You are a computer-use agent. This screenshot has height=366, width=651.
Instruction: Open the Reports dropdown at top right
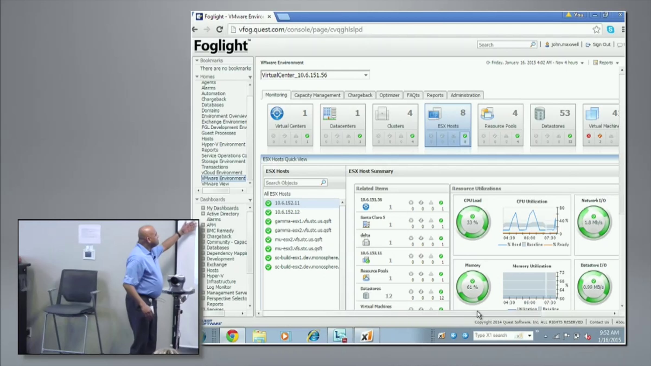click(x=606, y=63)
